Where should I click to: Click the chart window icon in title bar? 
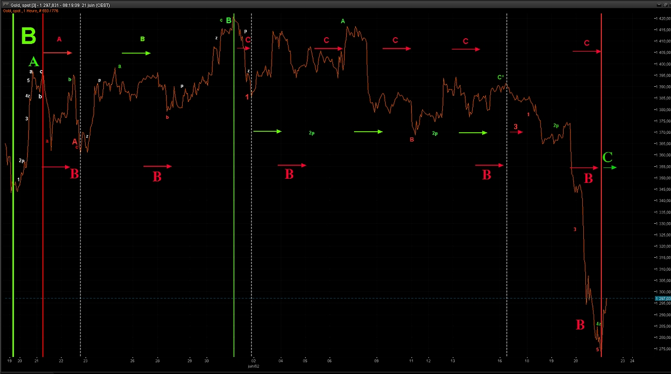tap(6, 5)
